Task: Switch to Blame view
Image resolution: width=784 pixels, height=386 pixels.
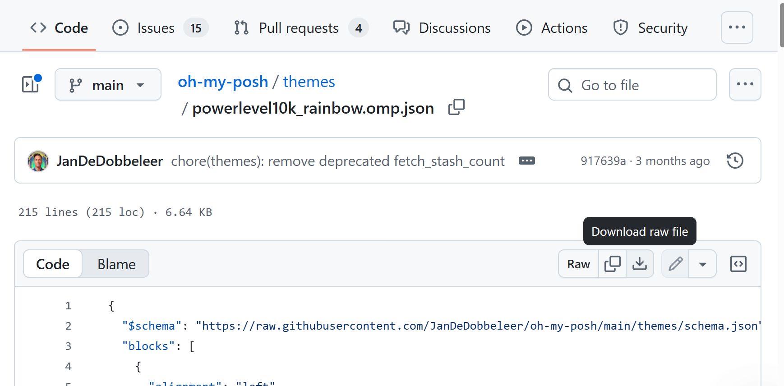Action: 116,264
